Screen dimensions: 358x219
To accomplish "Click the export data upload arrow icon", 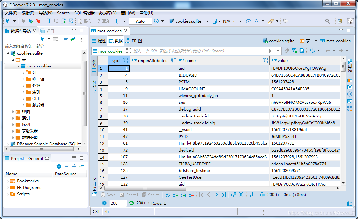I will [252, 195].
